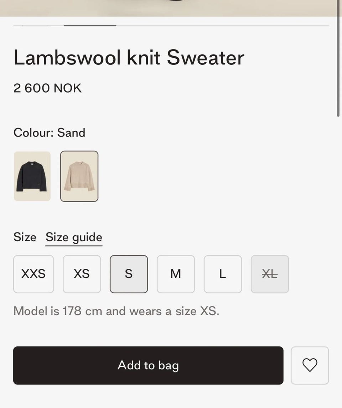Switch to the black sweater colour swatch
The image size is (342, 408).
(32, 176)
